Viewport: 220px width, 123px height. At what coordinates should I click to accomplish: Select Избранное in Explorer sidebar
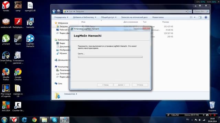pyautogui.click(x=62, y=23)
